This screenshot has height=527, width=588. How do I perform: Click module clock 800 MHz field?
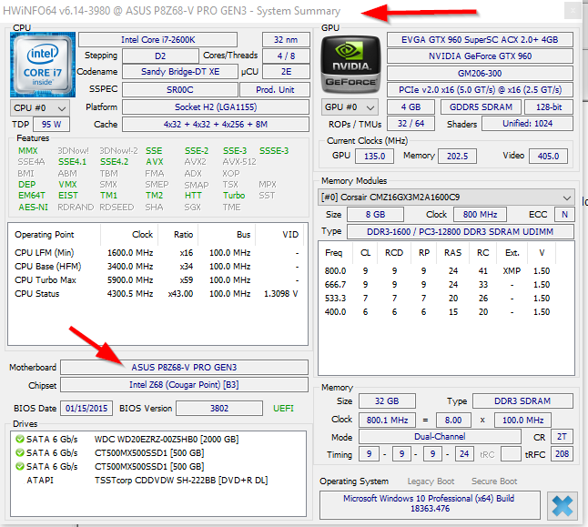pyautogui.click(x=480, y=215)
